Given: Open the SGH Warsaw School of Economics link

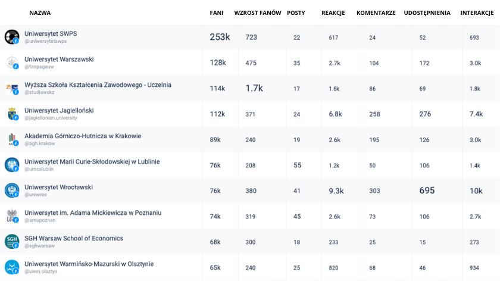Looking at the screenshot, I should [x=74, y=238].
